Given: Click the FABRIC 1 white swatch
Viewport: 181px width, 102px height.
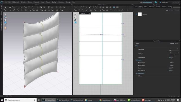Looking at the screenshot, I should pyautogui.click(x=140, y=14).
